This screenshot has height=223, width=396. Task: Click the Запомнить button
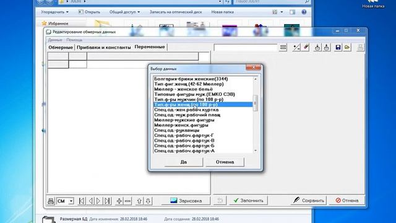pyautogui.click(x=248, y=201)
